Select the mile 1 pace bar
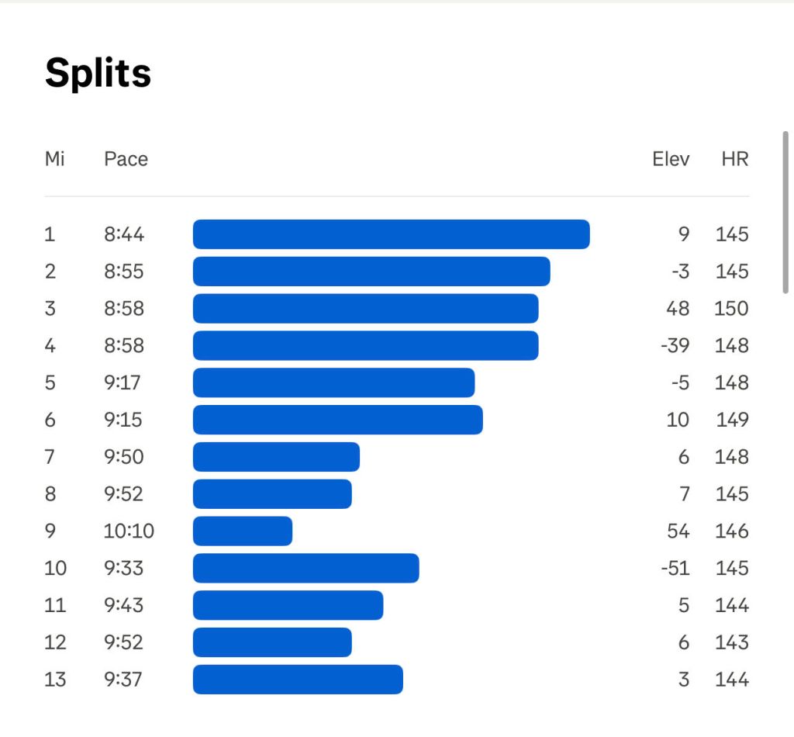This screenshot has height=737, width=794. [x=391, y=234]
